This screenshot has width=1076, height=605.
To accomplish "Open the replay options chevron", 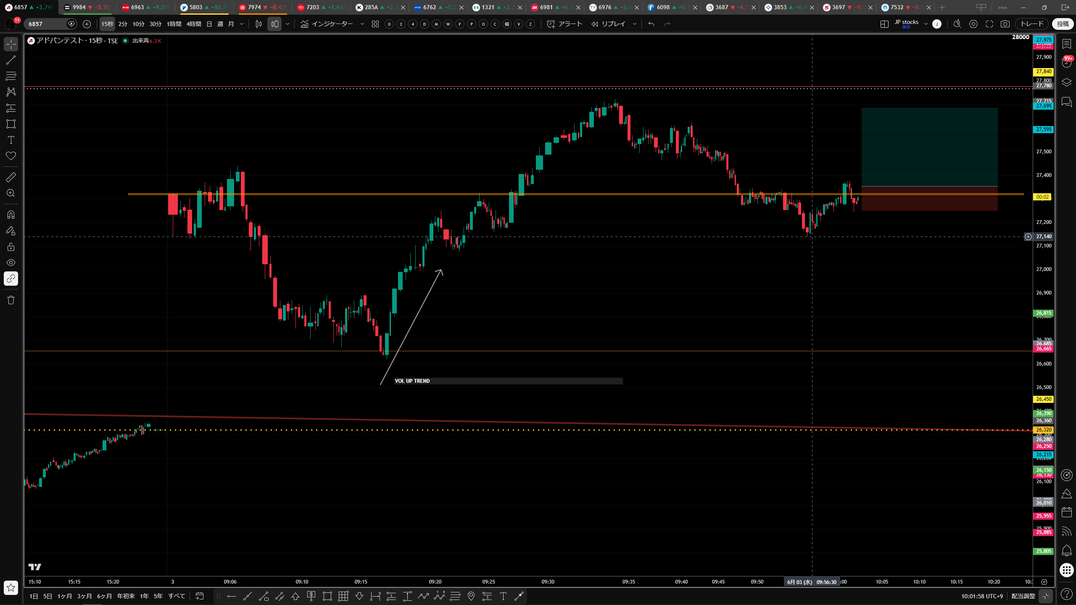I will [x=635, y=24].
